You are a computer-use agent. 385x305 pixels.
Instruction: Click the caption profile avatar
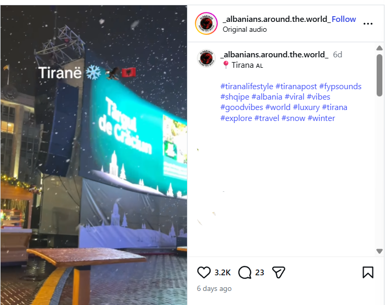click(x=206, y=58)
